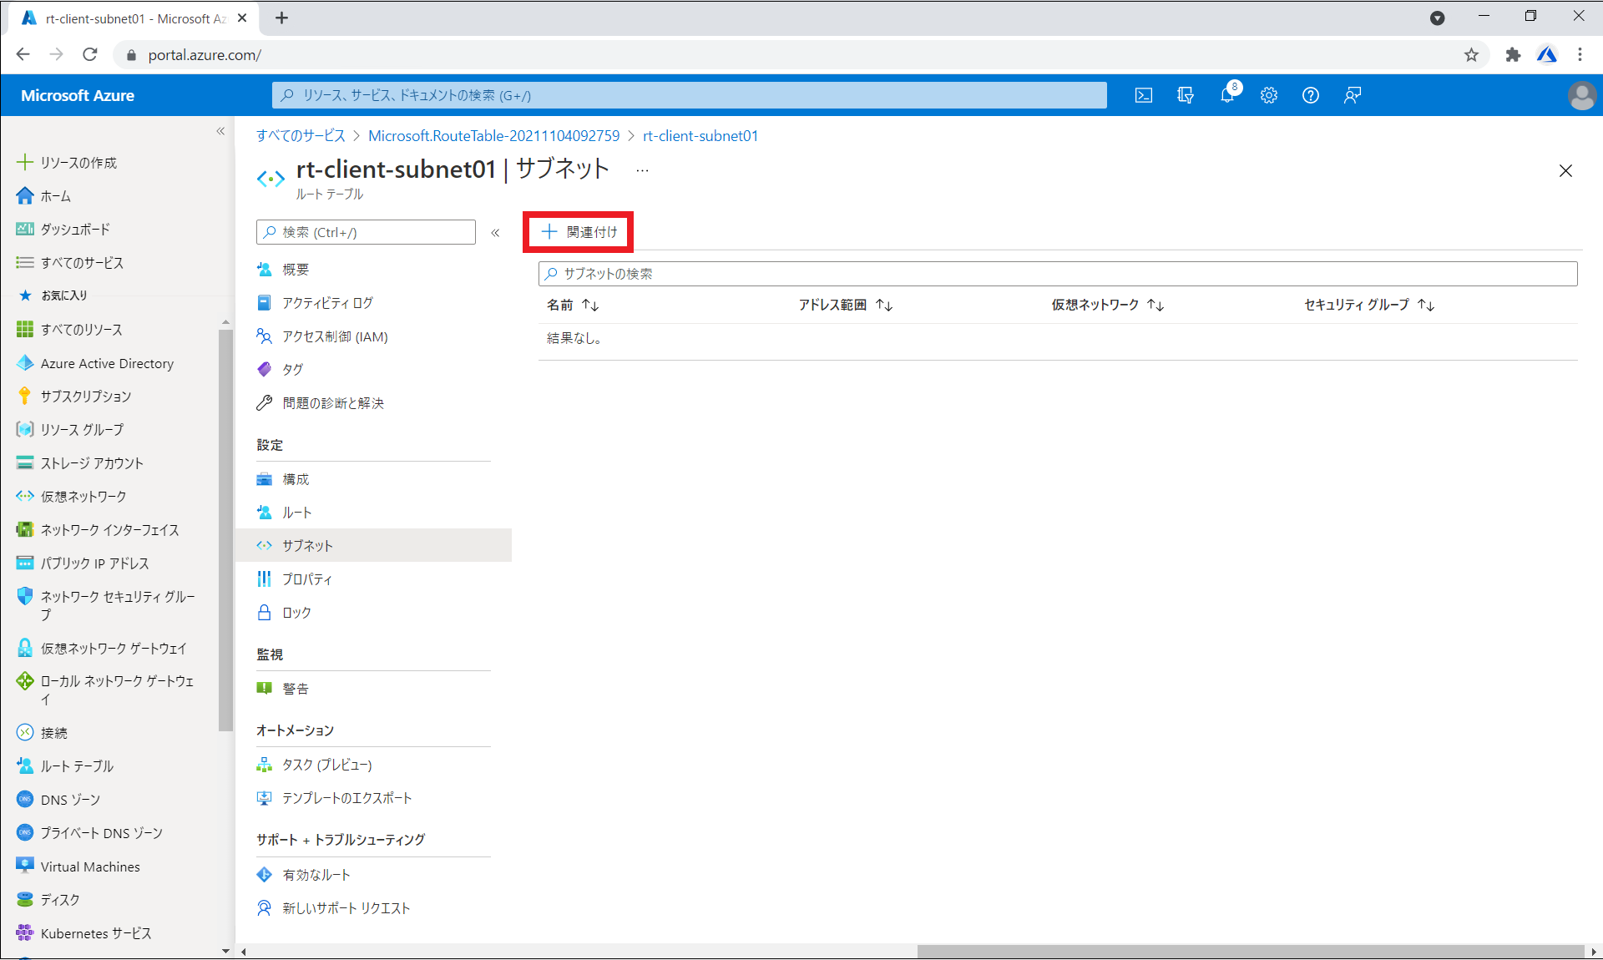Screen dimensions: 1603x960
Task: Open ルート in the settings menu
Action: [x=296, y=513]
